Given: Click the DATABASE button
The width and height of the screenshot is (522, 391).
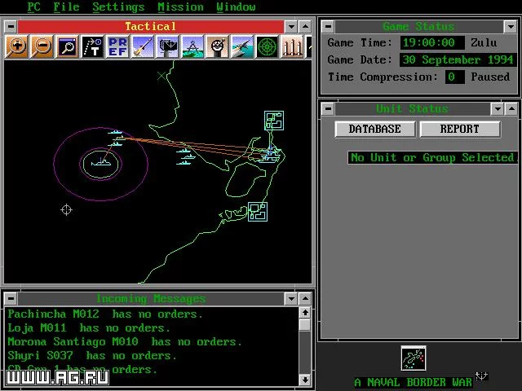Looking at the screenshot, I should coord(375,129).
